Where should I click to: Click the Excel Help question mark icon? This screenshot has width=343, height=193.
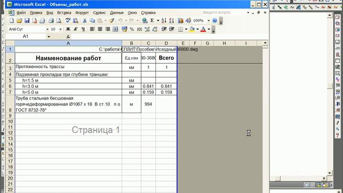click(215, 20)
